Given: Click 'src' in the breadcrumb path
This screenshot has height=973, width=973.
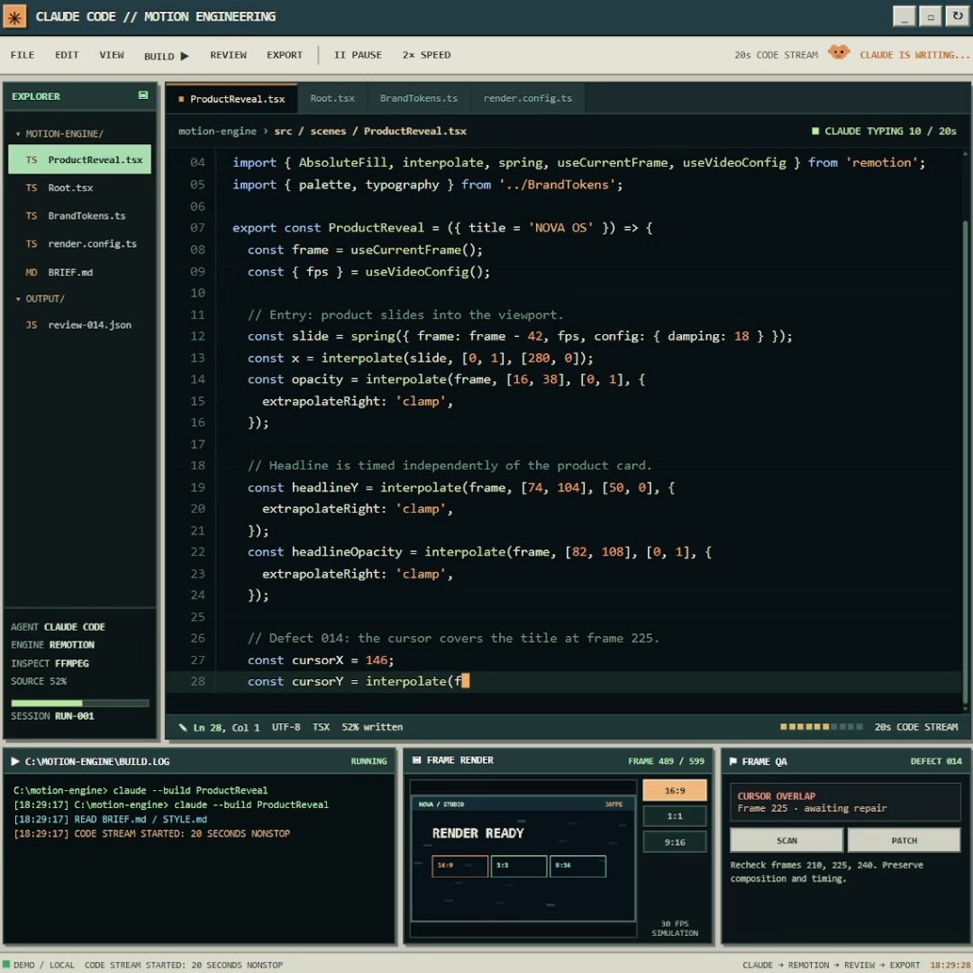Looking at the screenshot, I should (x=283, y=132).
